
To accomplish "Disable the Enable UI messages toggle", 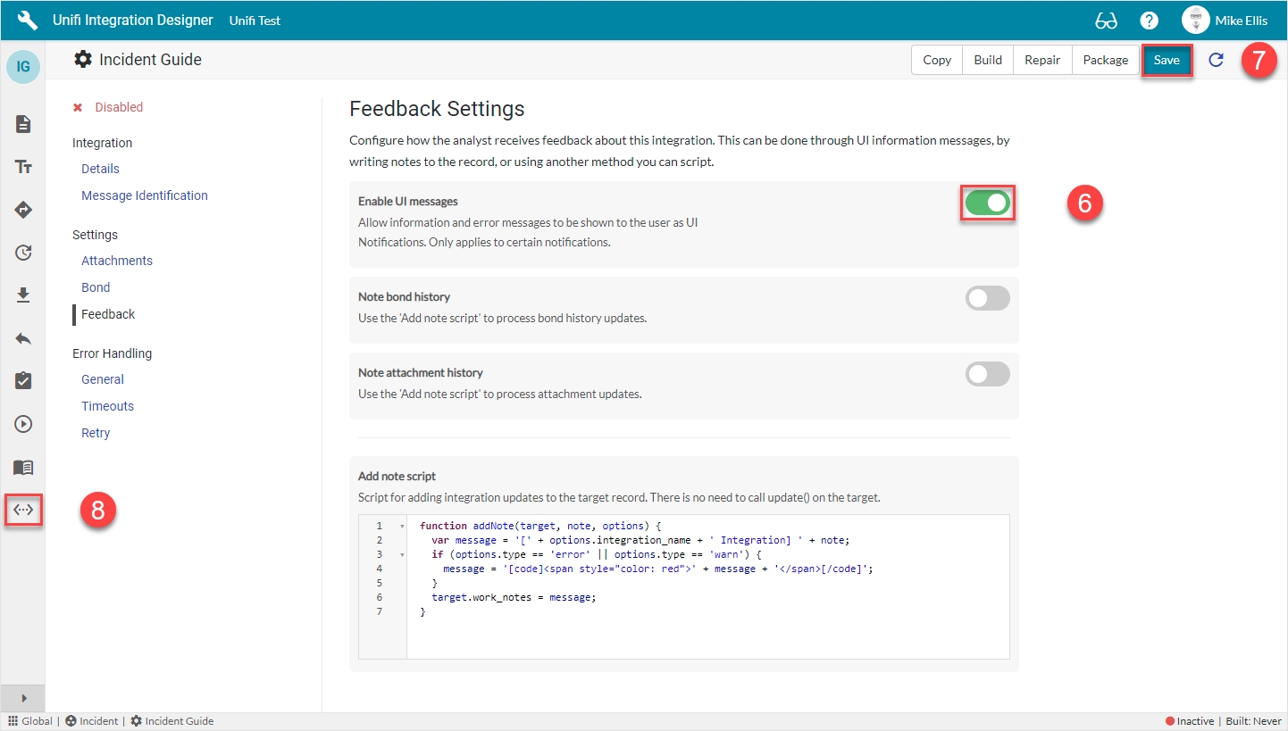I will tap(987, 204).
